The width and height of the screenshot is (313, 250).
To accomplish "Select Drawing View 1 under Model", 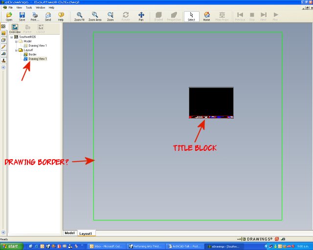I will (x=38, y=45).
